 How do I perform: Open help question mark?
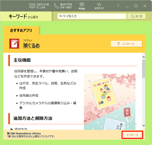point(118,6)
